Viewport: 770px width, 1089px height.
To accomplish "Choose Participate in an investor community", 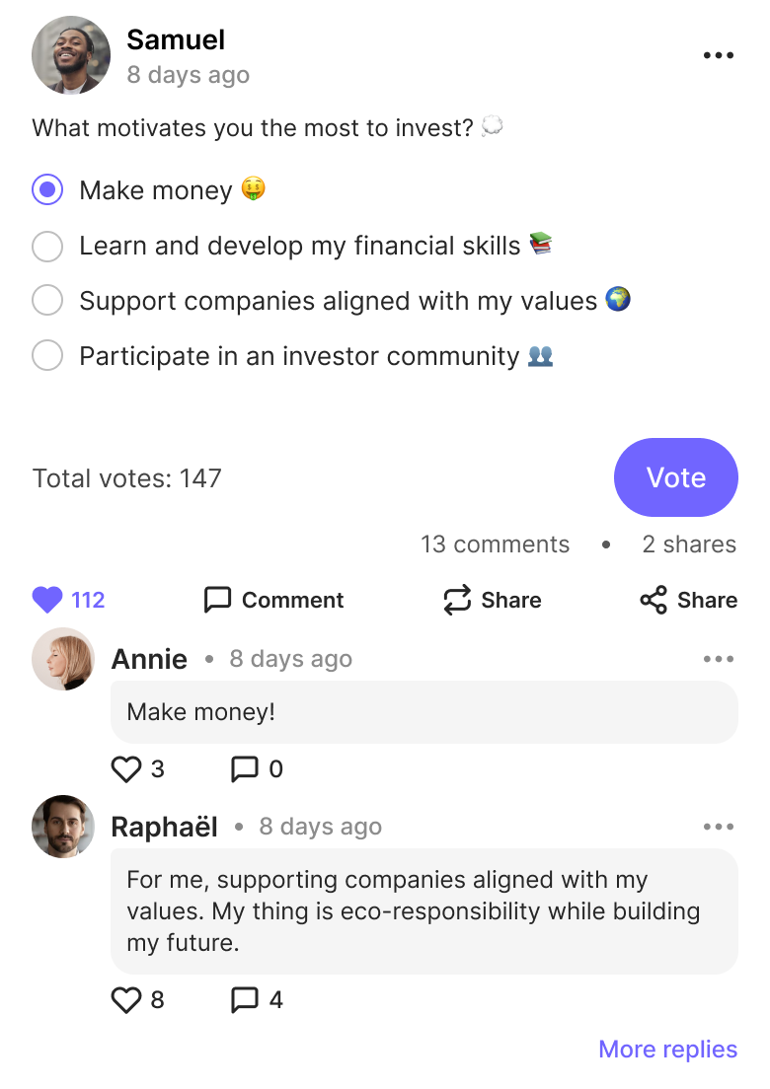I will click(x=47, y=355).
